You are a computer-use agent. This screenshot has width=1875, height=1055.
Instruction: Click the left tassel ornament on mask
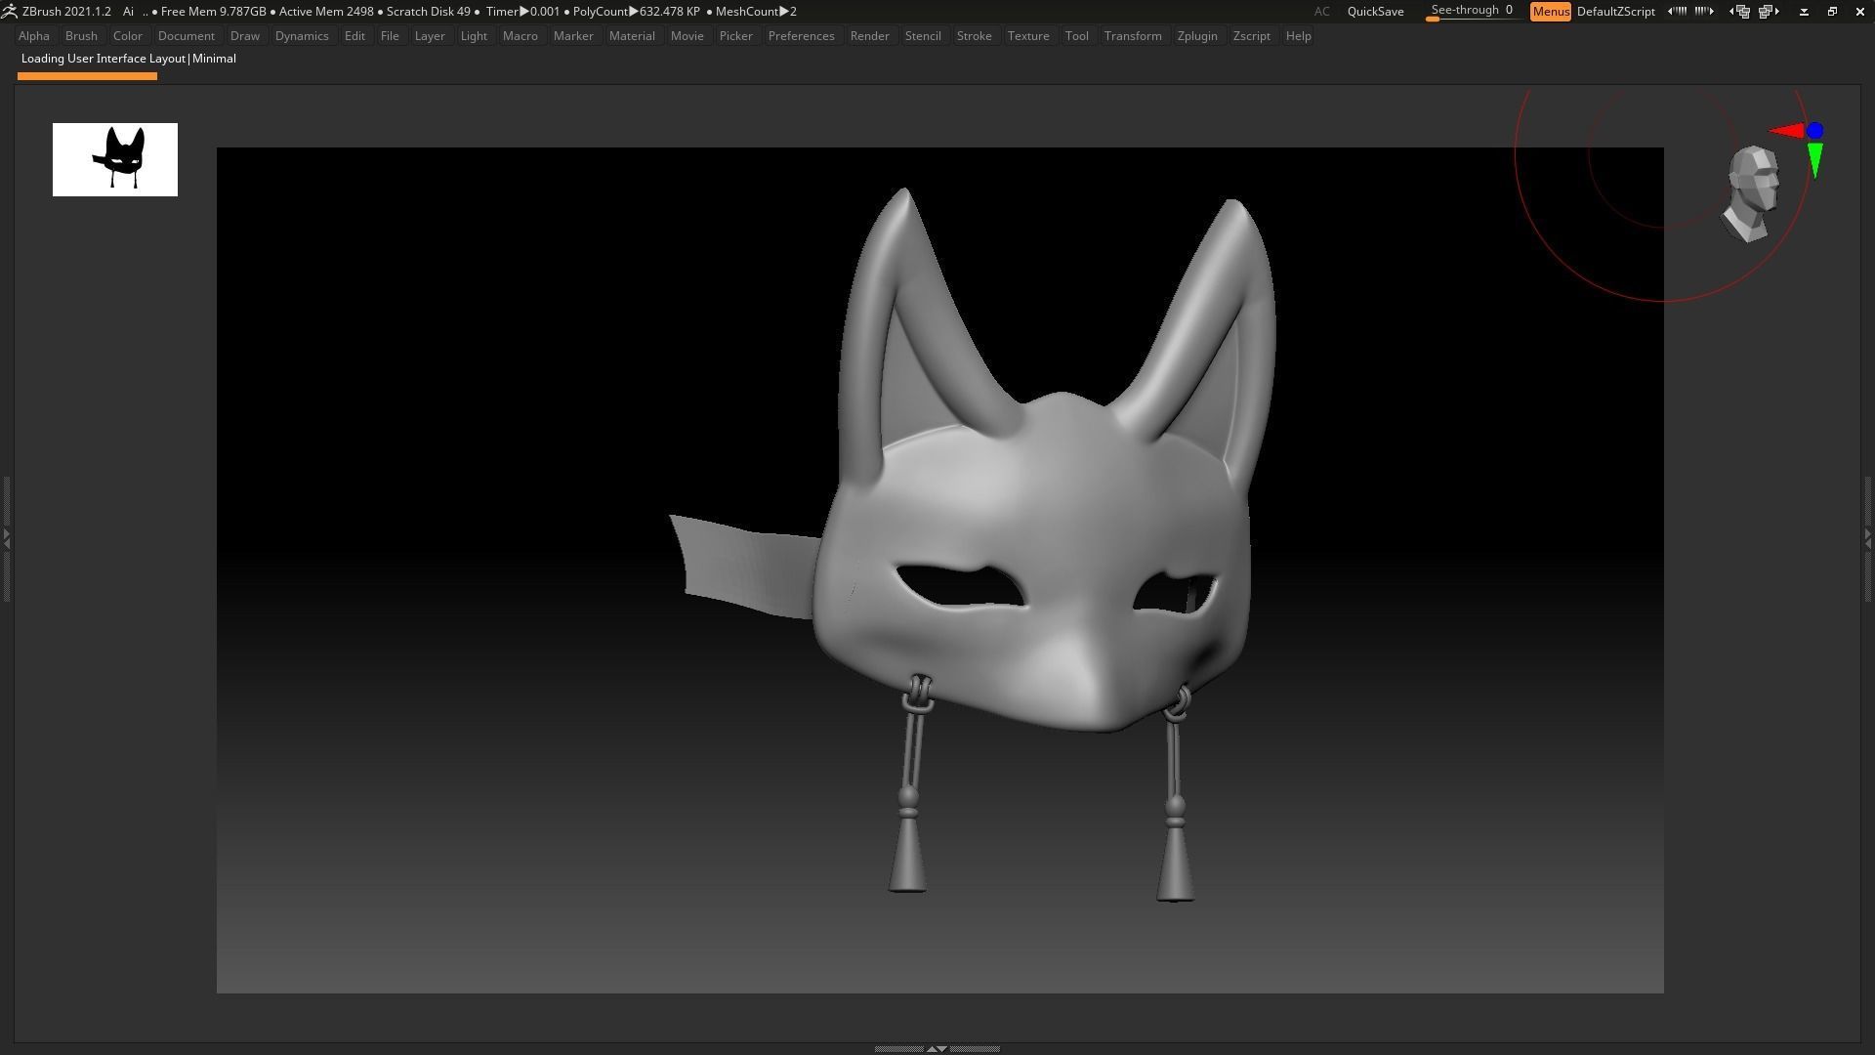click(910, 783)
